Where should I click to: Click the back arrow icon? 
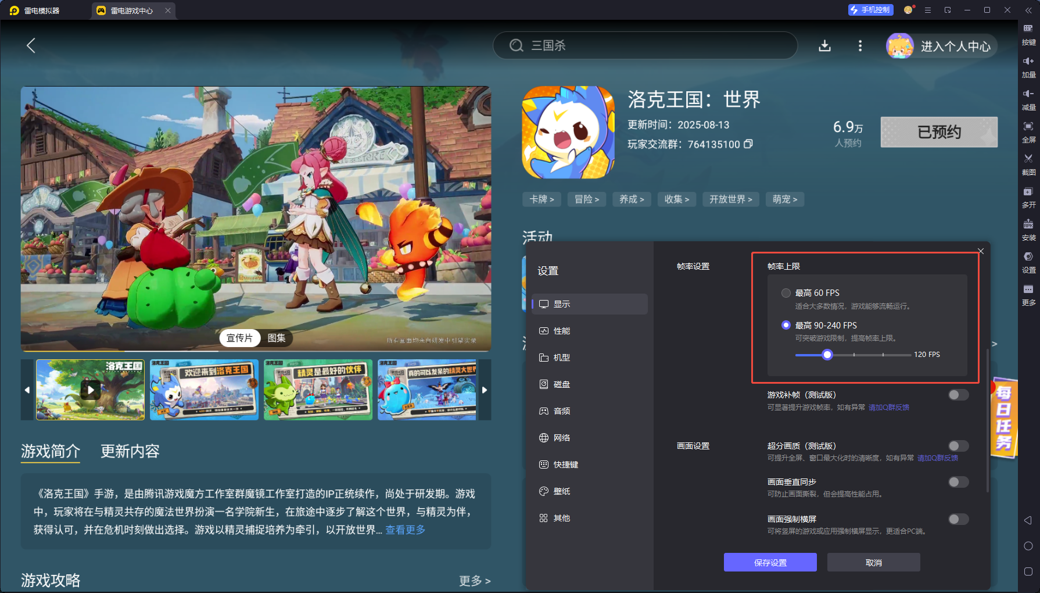(31, 46)
